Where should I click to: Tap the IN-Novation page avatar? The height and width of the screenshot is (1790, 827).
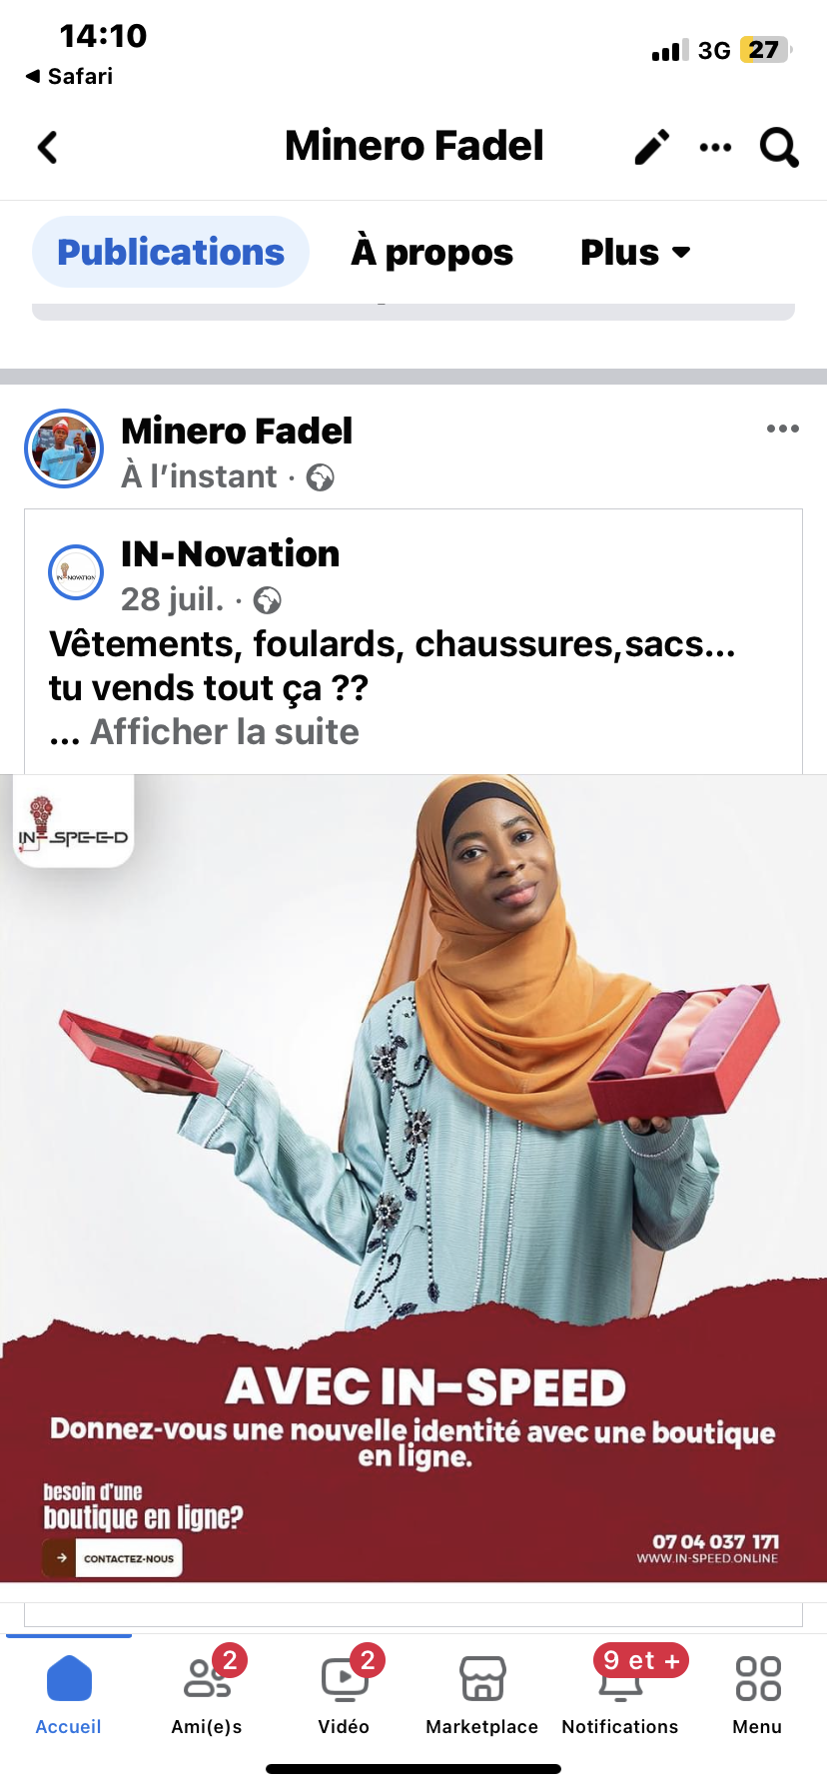(76, 572)
